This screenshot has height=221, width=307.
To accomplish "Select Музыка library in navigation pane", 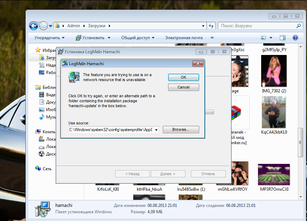I will [x=48, y=117].
